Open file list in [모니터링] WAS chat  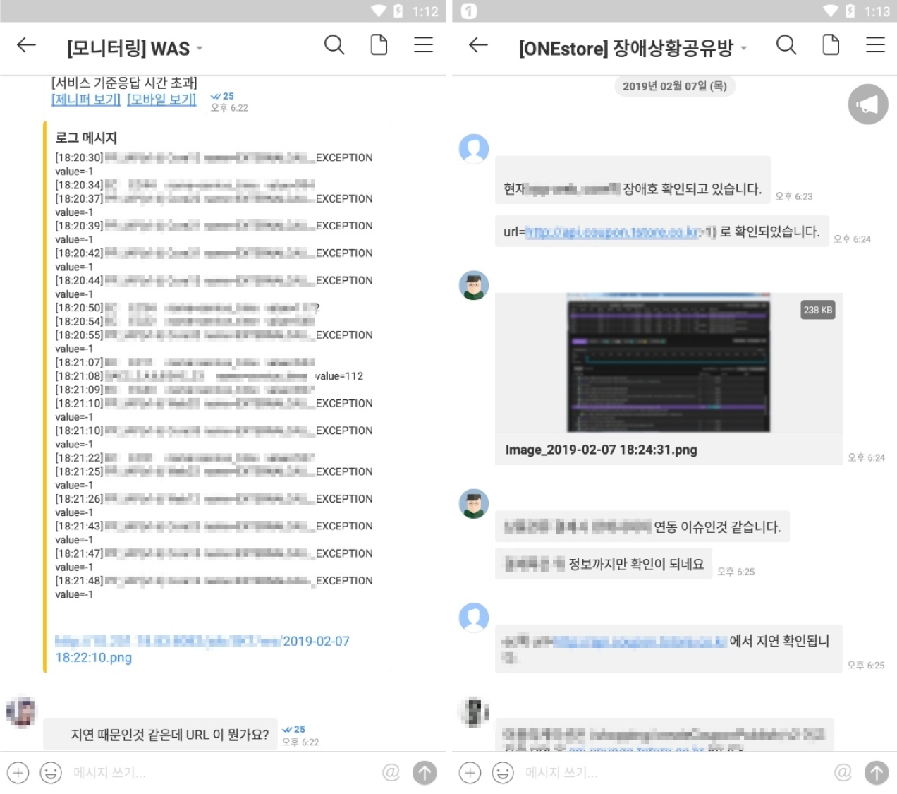coord(379,45)
